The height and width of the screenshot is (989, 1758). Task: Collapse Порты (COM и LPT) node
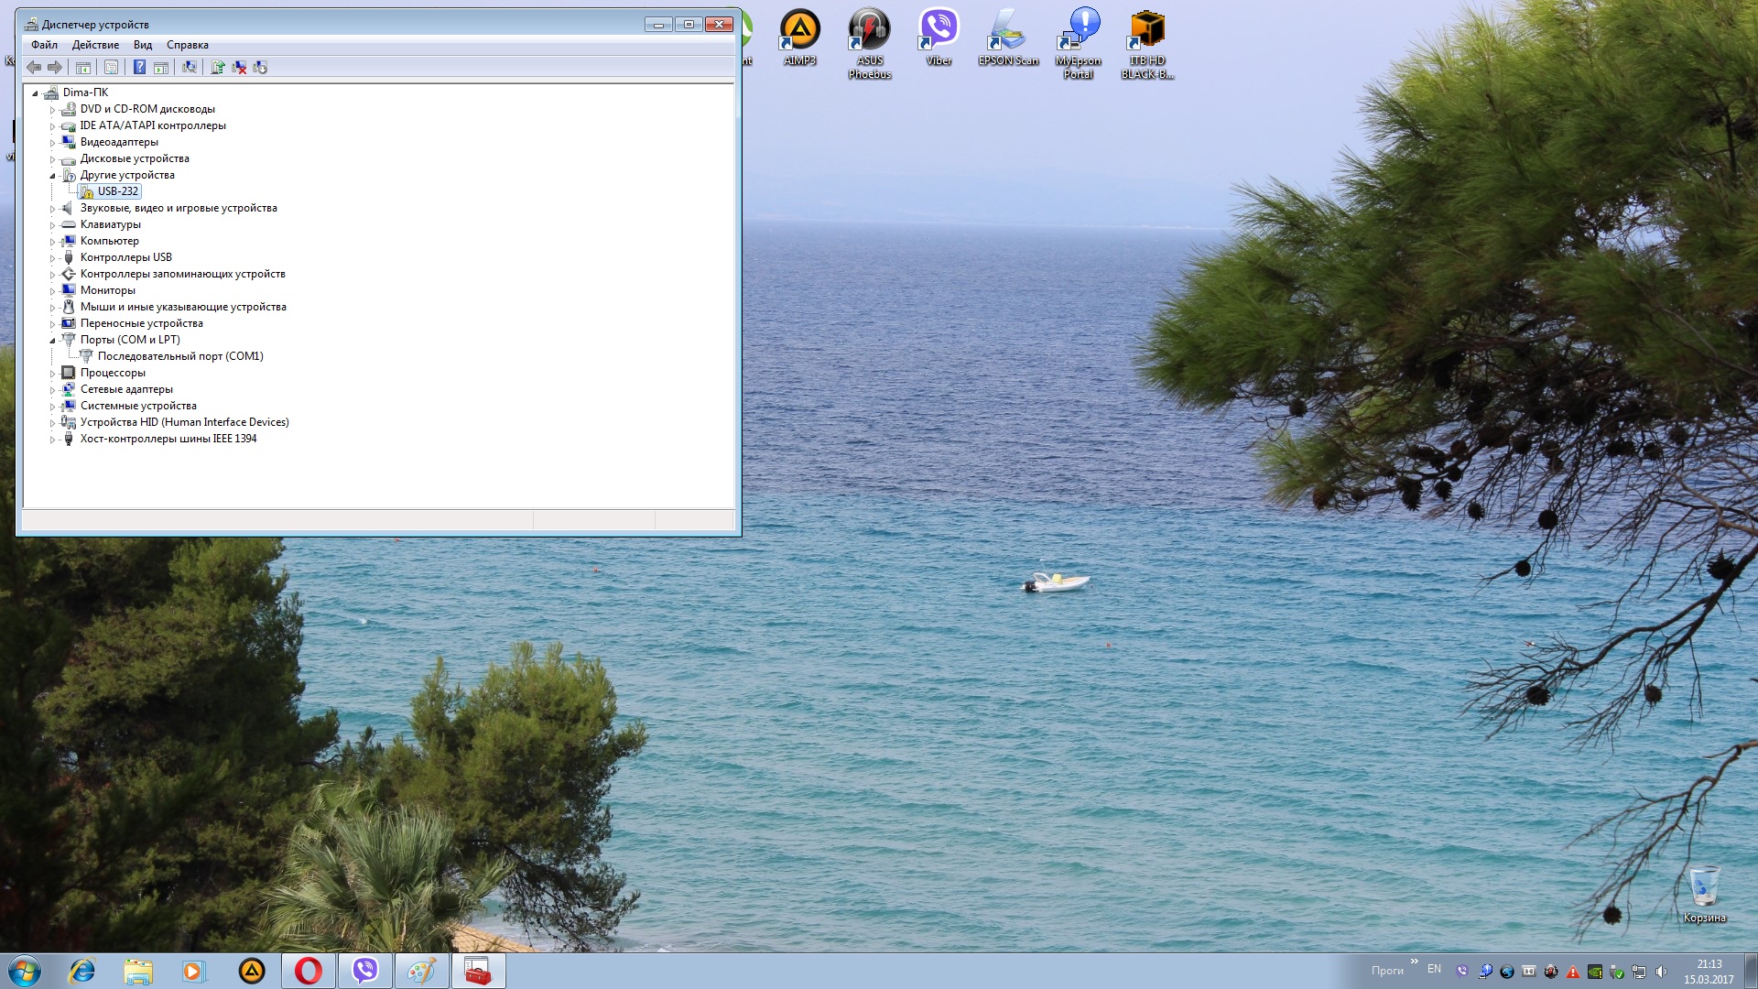tap(52, 341)
